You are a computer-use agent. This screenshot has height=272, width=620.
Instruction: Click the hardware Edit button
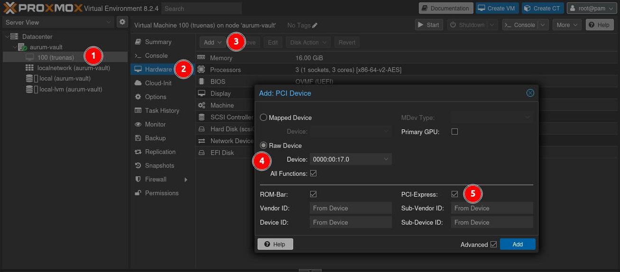click(x=273, y=42)
